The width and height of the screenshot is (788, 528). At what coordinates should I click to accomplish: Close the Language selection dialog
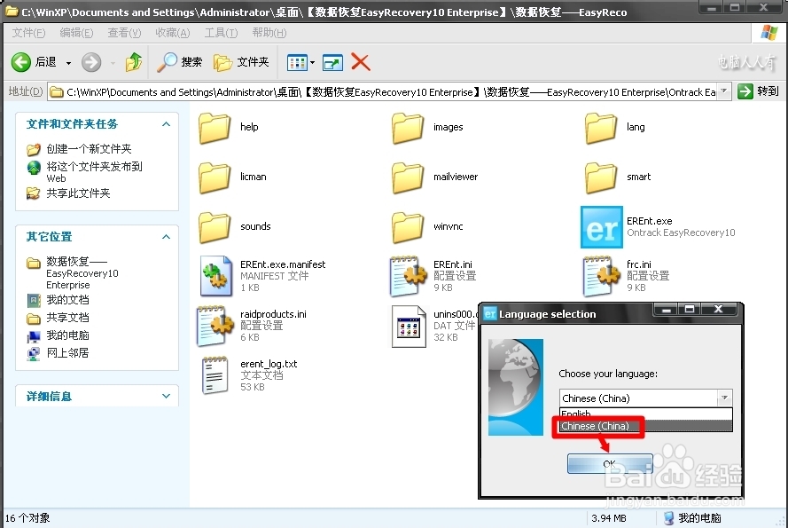click(718, 309)
